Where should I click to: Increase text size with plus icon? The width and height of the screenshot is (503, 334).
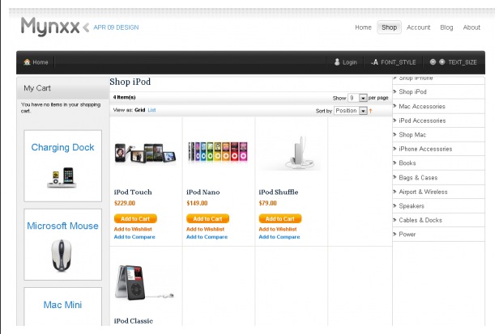coord(442,62)
